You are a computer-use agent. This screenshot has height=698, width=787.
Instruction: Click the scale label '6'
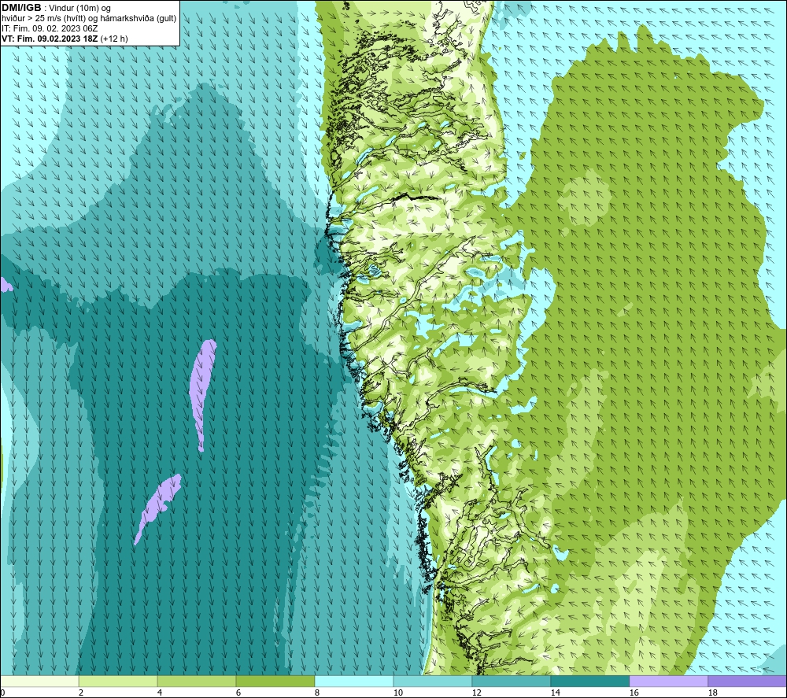click(238, 692)
